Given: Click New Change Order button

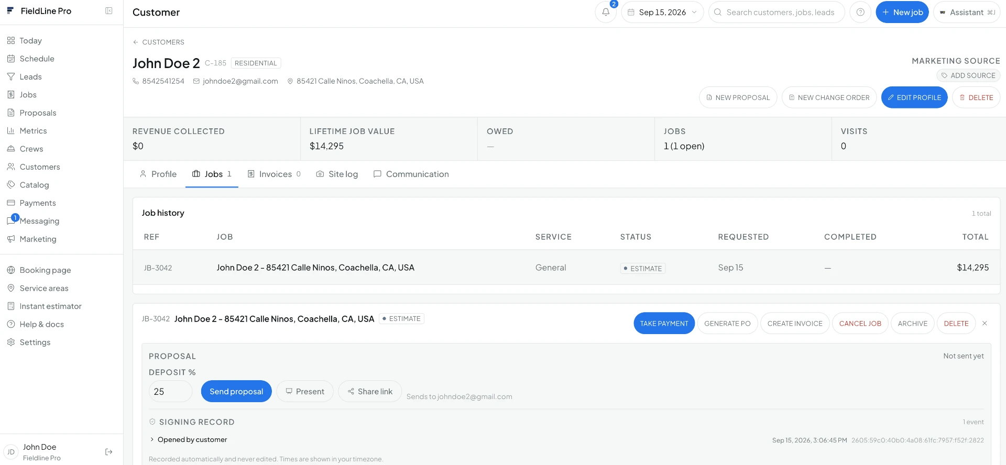Looking at the screenshot, I should click(x=829, y=97).
